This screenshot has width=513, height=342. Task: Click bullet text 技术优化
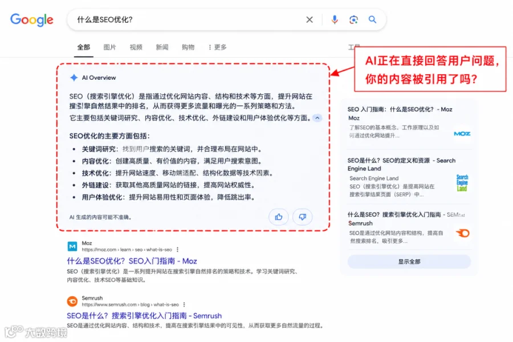pos(95,173)
